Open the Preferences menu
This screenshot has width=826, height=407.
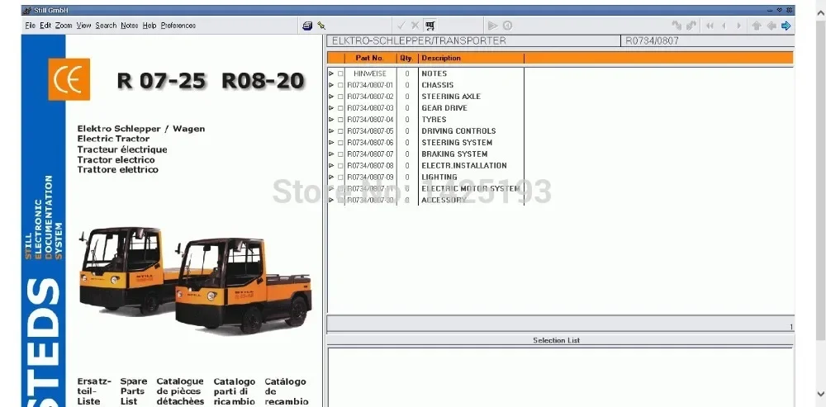[178, 26]
